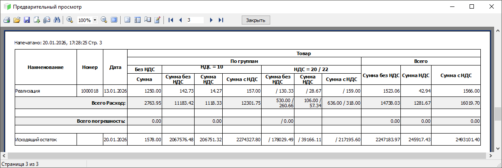Click the Всего header cell
Screen dimensions: 502x168
[x=421, y=61]
